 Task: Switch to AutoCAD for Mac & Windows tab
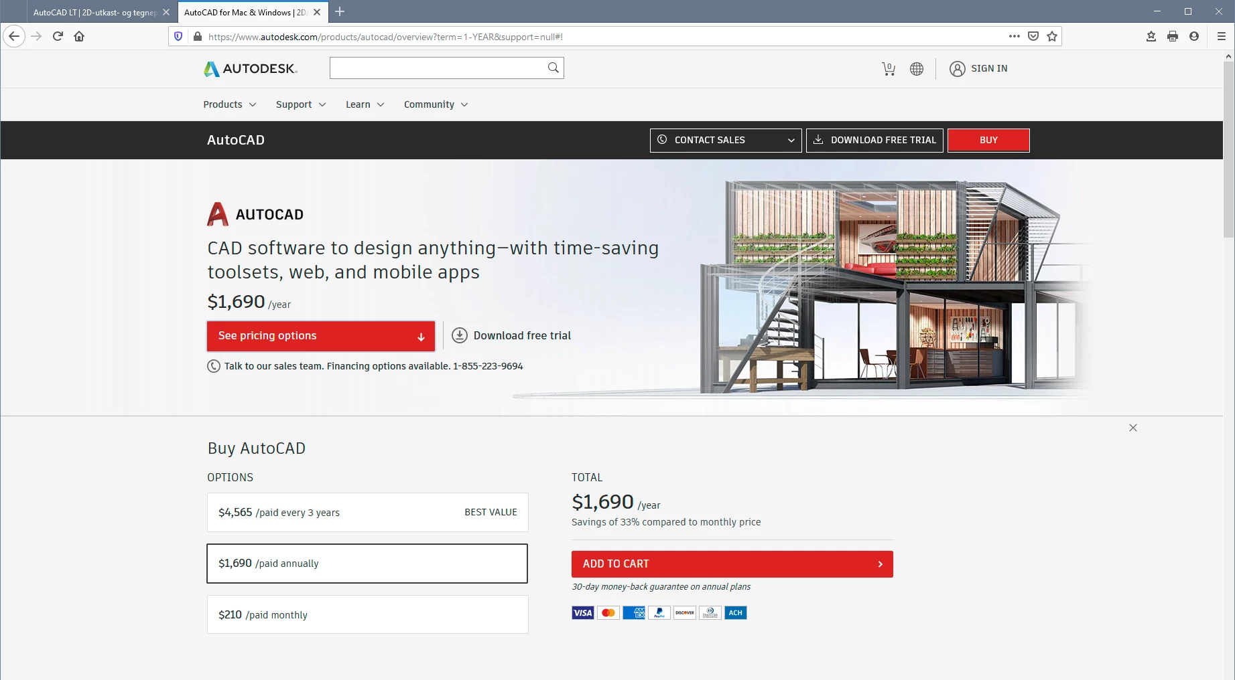tap(245, 12)
